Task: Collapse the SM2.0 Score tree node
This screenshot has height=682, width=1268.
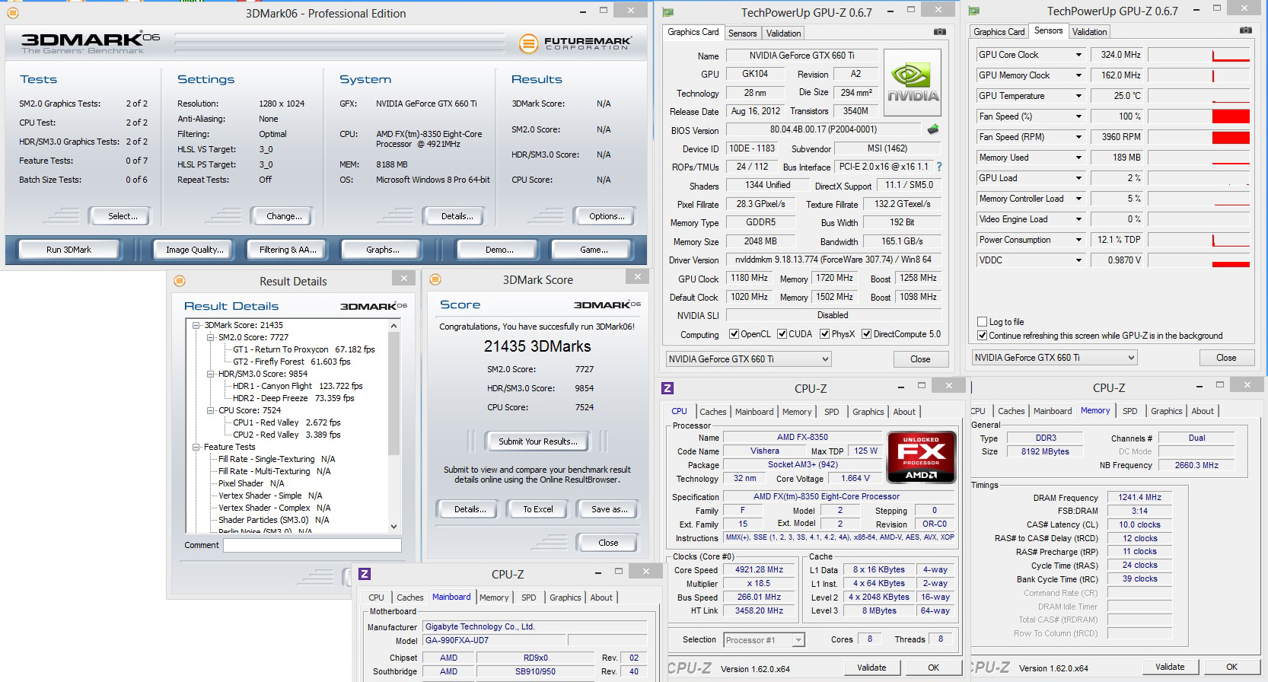Action: click(211, 337)
